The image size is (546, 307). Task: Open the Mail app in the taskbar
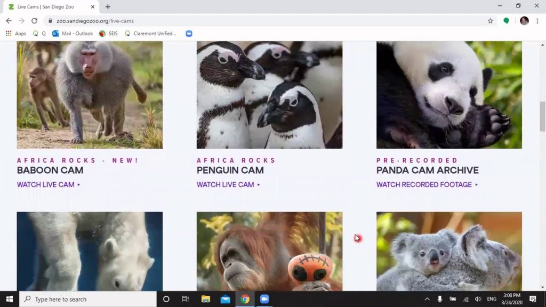click(226, 299)
